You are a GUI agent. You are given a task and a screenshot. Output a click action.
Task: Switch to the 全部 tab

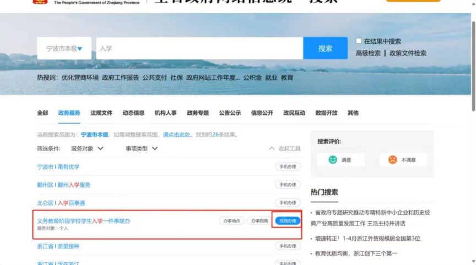(x=42, y=113)
